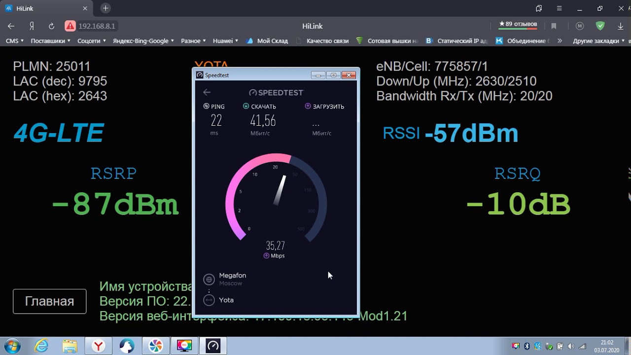Open the screen recorder monitor icon in the taskbar
The width and height of the screenshot is (631, 355).
184,346
